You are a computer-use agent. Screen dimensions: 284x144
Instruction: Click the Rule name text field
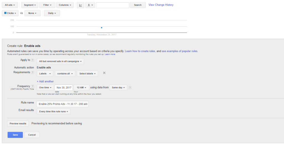(x=62, y=104)
